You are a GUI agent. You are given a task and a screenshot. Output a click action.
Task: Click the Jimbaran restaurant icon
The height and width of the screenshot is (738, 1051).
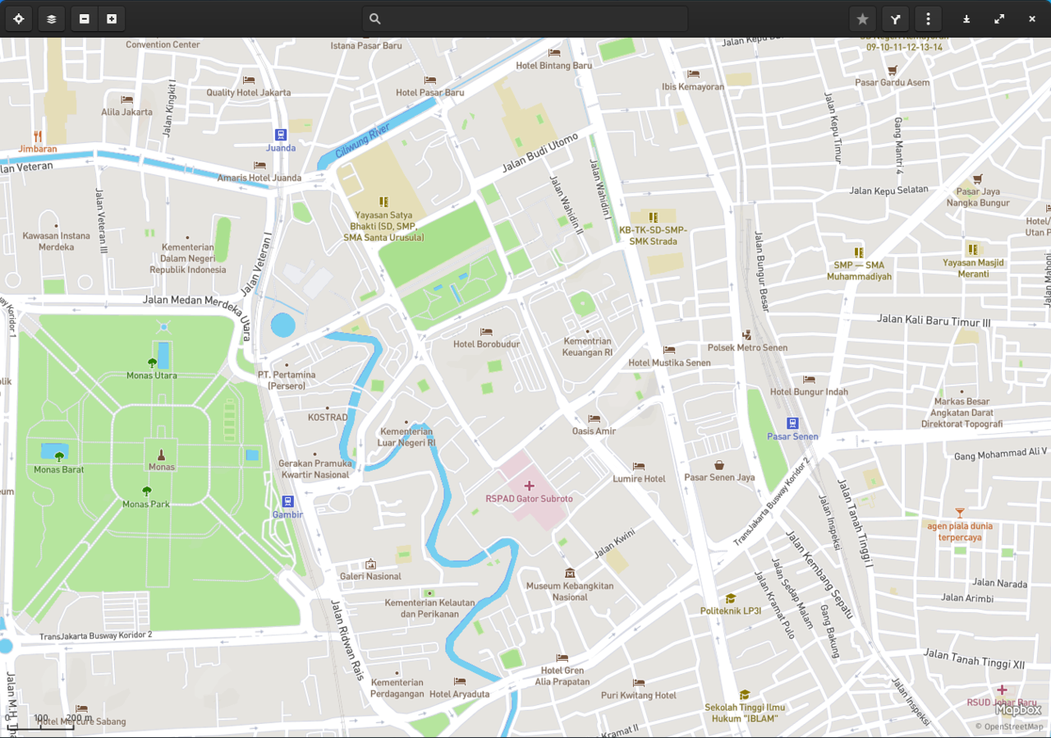point(36,136)
